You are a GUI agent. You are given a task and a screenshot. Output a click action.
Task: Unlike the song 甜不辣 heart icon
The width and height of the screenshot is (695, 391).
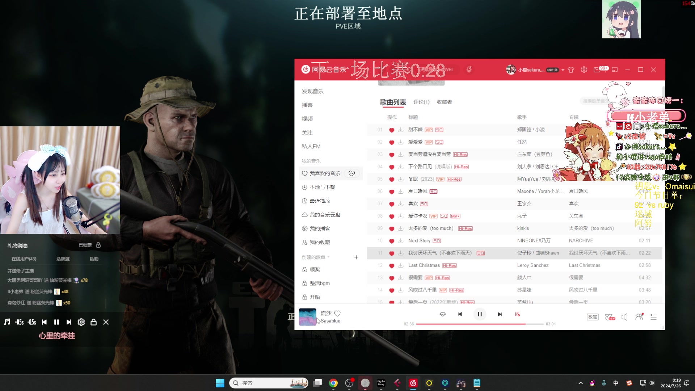pyautogui.click(x=391, y=130)
